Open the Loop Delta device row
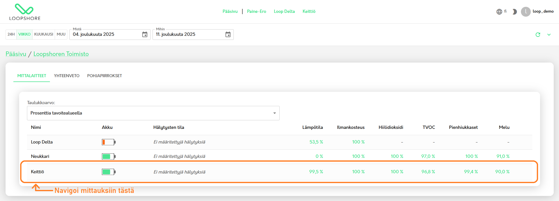 (x=279, y=142)
